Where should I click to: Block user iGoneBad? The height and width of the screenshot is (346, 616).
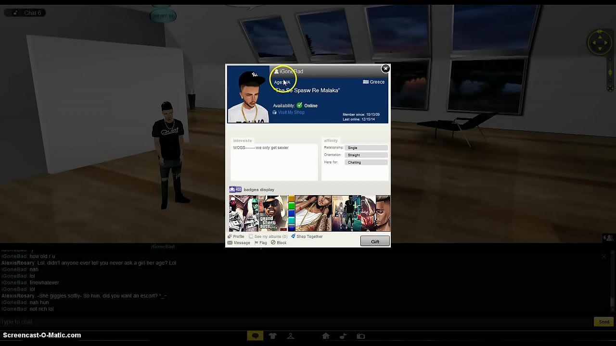point(279,243)
